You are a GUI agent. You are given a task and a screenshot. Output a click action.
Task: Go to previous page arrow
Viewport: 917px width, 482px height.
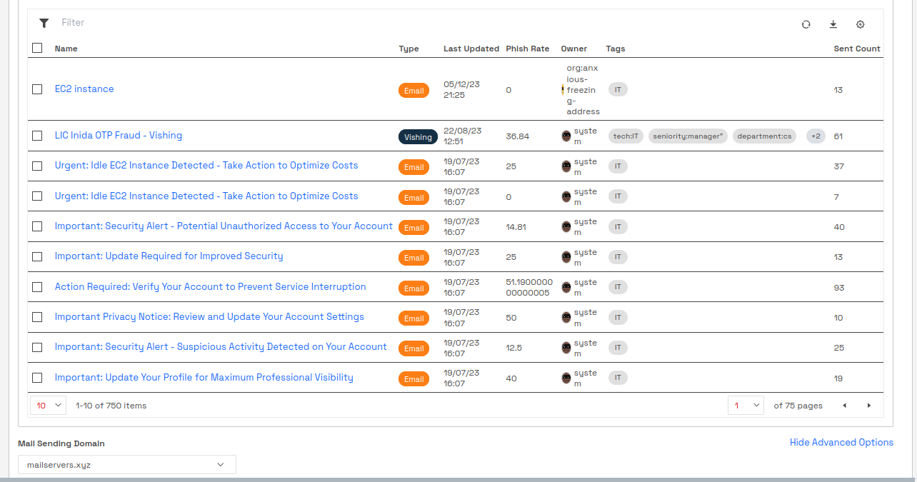coord(844,406)
